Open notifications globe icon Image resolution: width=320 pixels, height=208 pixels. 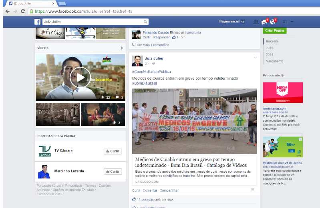coord(273,22)
